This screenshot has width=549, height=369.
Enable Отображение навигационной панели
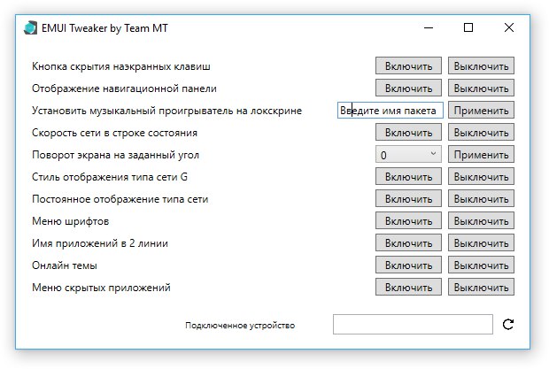[x=408, y=88]
